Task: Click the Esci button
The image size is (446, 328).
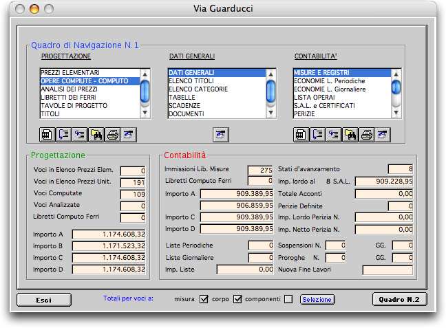Action: click(x=44, y=300)
